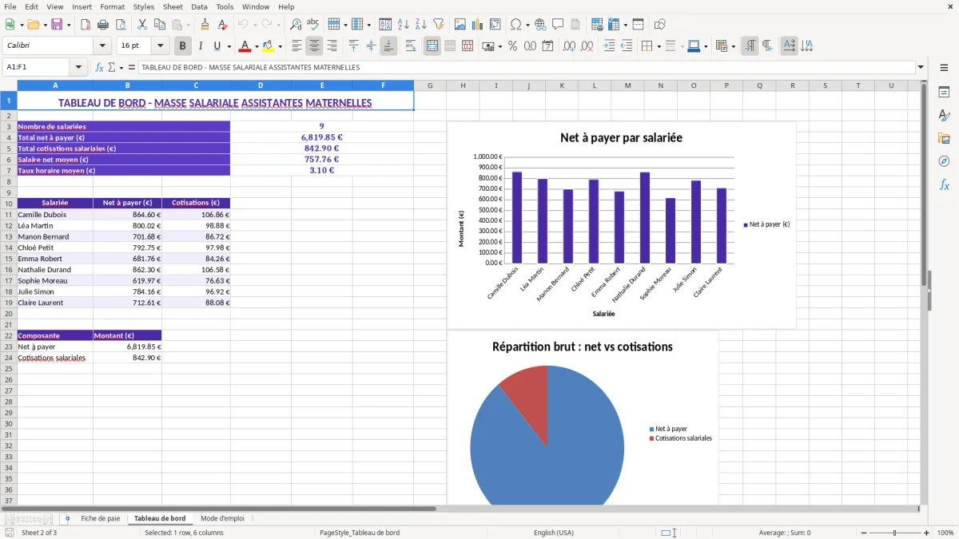
Task: Toggle Align Right
Action: click(332, 46)
